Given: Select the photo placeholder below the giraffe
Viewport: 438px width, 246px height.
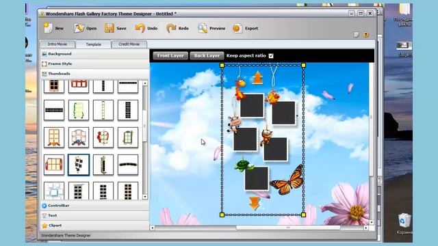Looking at the screenshot, I should pyautogui.click(x=252, y=105).
